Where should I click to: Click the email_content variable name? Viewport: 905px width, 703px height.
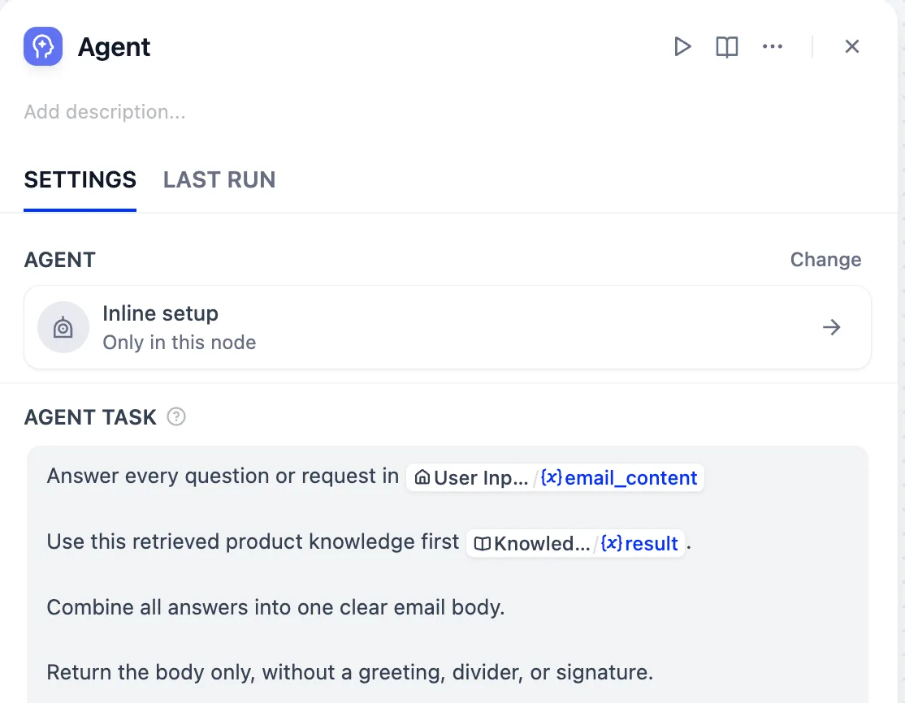click(x=631, y=477)
